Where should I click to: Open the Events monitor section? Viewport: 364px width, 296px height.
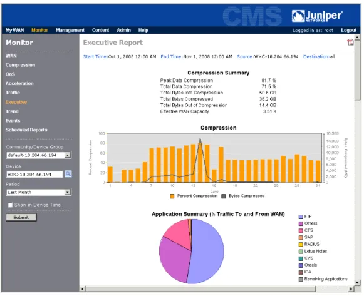point(13,121)
